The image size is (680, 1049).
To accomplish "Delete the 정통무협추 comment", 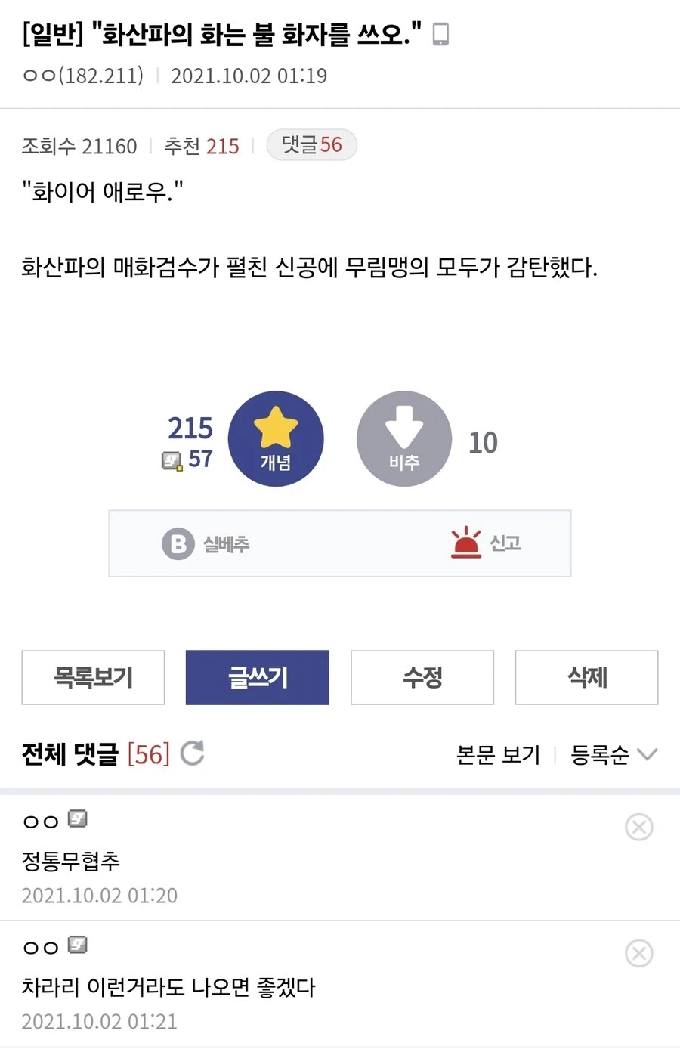I will (x=639, y=827).
